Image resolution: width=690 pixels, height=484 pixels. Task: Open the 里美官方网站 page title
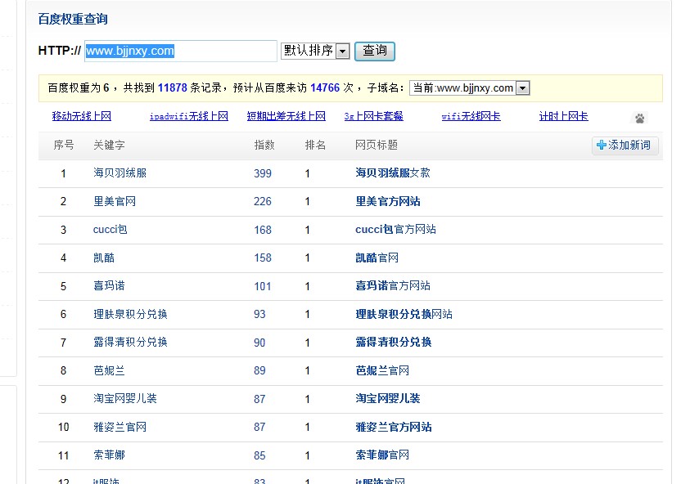387,201
